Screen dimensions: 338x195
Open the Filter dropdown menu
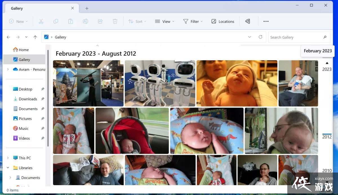pos(193,21)
